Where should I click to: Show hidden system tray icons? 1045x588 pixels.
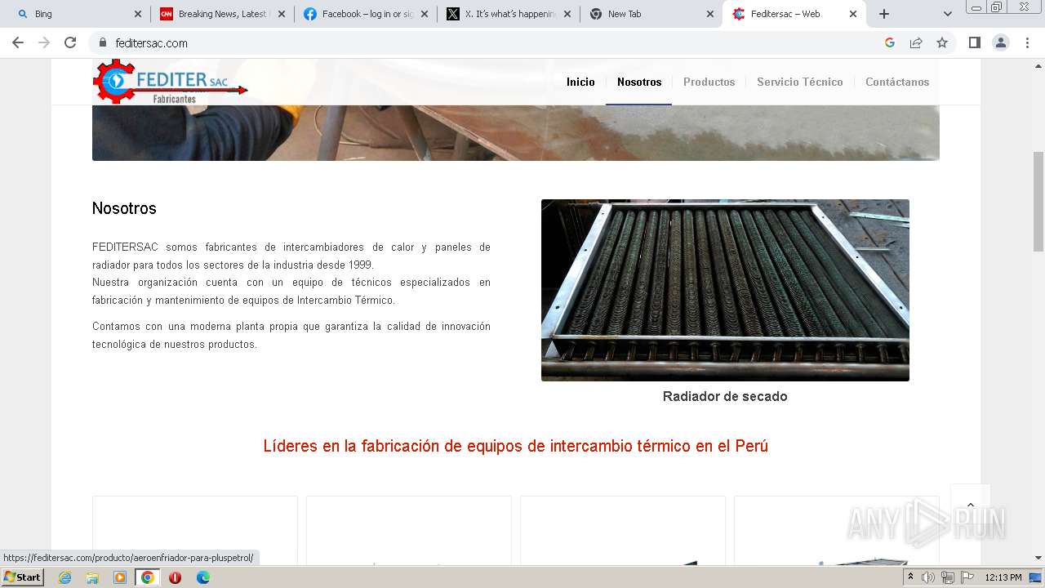(x=910, y=577)
